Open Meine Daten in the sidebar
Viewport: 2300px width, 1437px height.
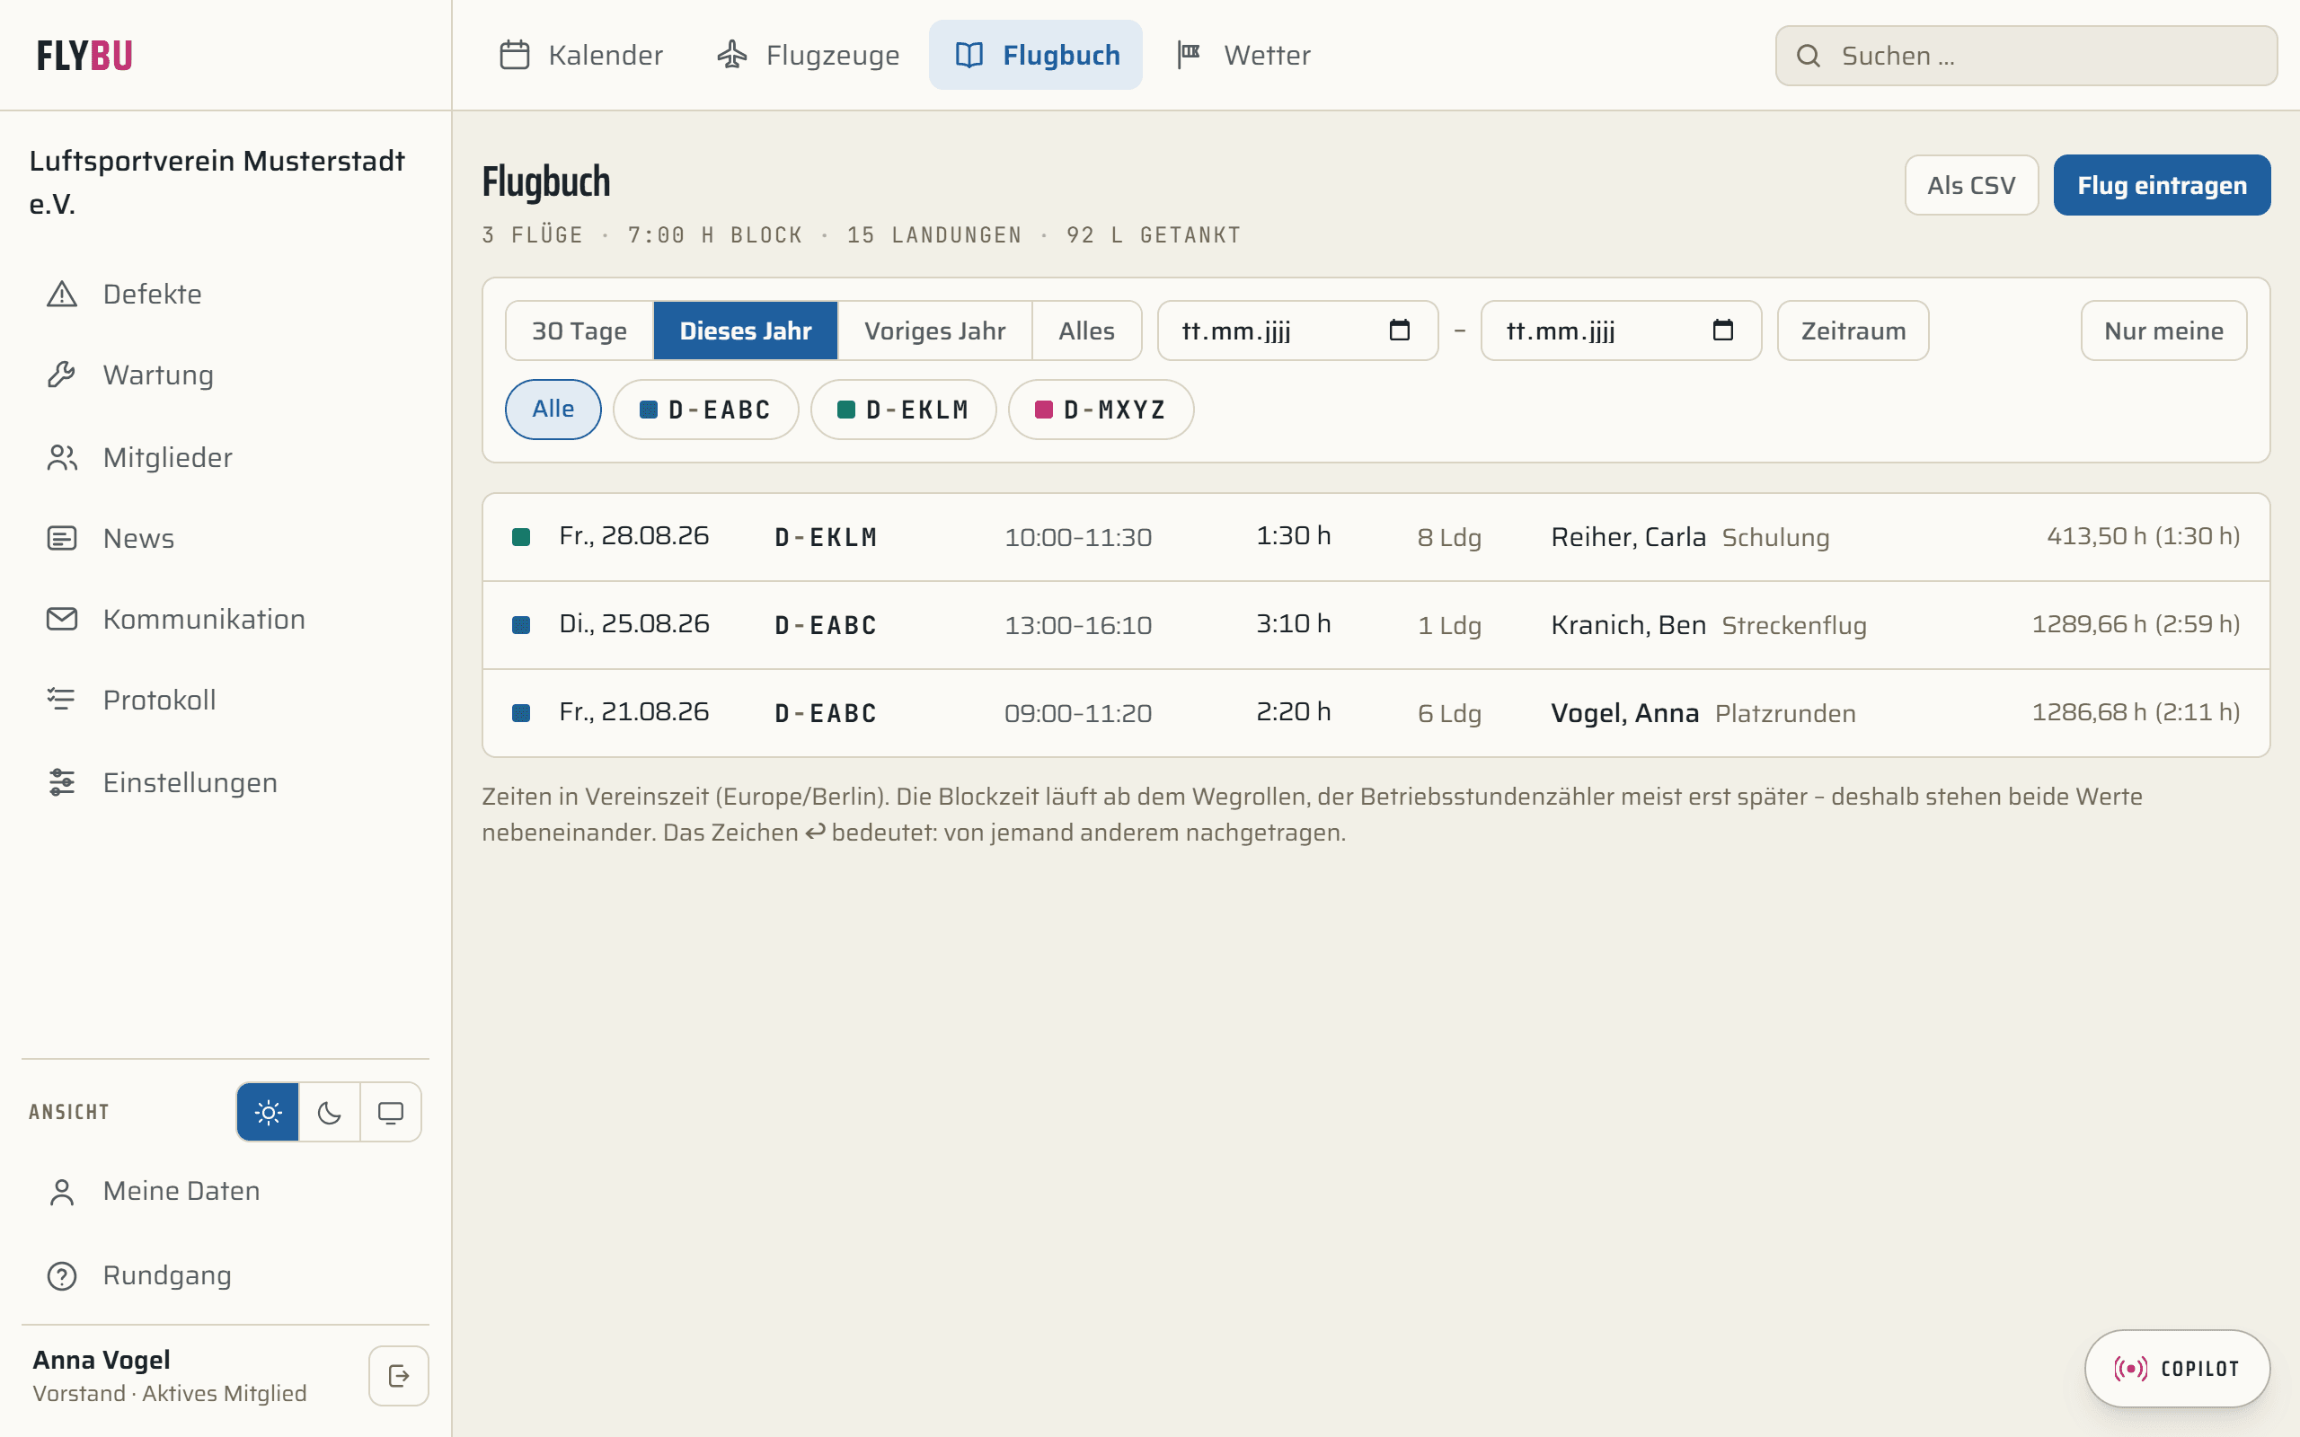(x=226, y=1192)
